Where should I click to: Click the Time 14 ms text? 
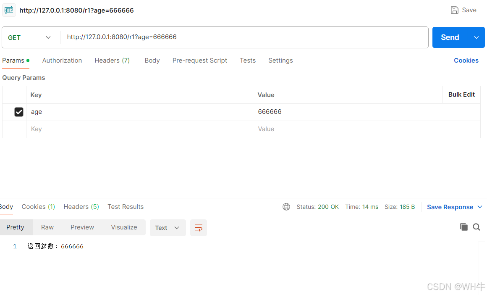point(361,207)
